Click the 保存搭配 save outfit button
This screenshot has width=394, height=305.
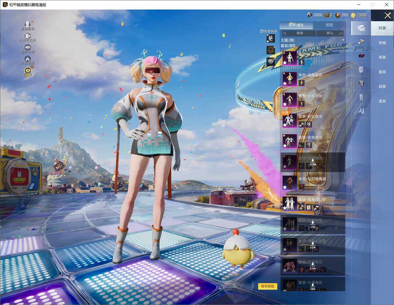268,286
